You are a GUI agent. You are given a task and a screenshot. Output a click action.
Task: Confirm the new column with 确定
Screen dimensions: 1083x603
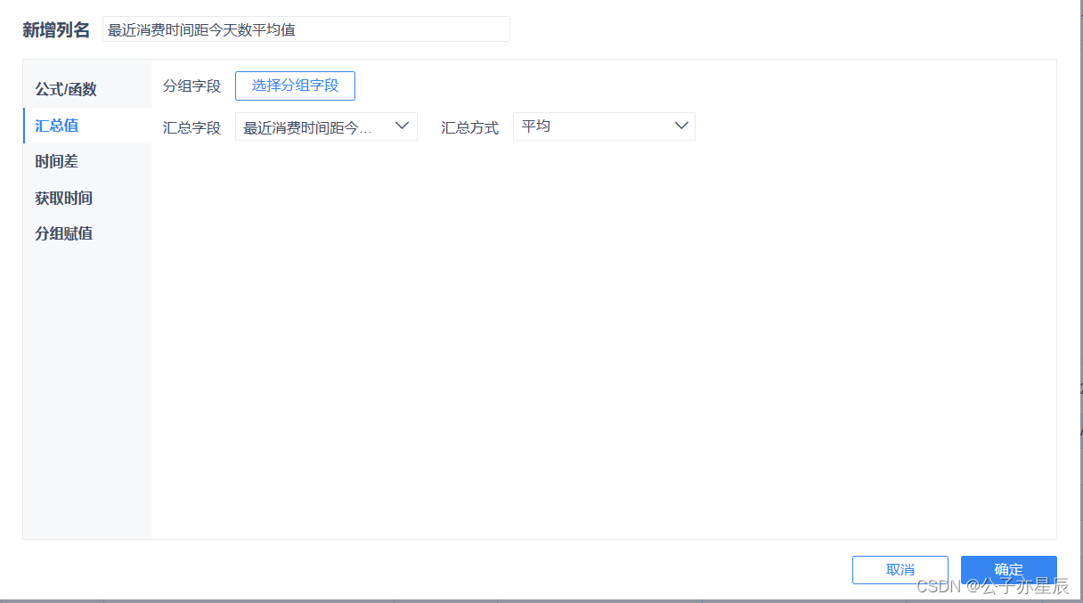pos(1008,570)
